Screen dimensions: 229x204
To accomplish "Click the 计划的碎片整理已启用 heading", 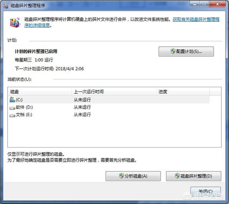I will (x=36, y=51).
